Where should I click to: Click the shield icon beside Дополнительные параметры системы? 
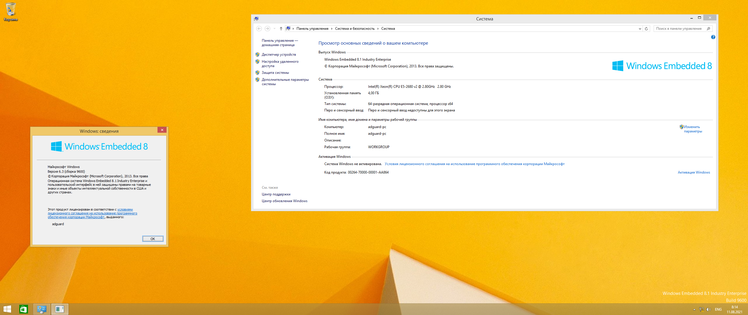point(257,80)
